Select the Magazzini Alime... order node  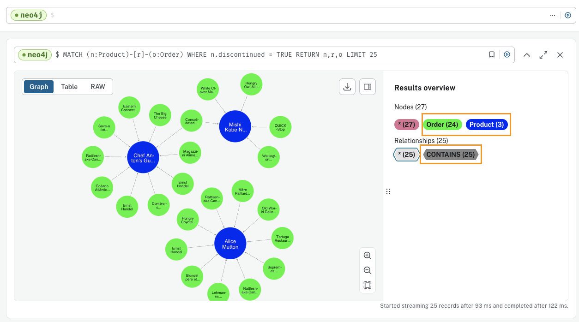click(x=190, y=153)
